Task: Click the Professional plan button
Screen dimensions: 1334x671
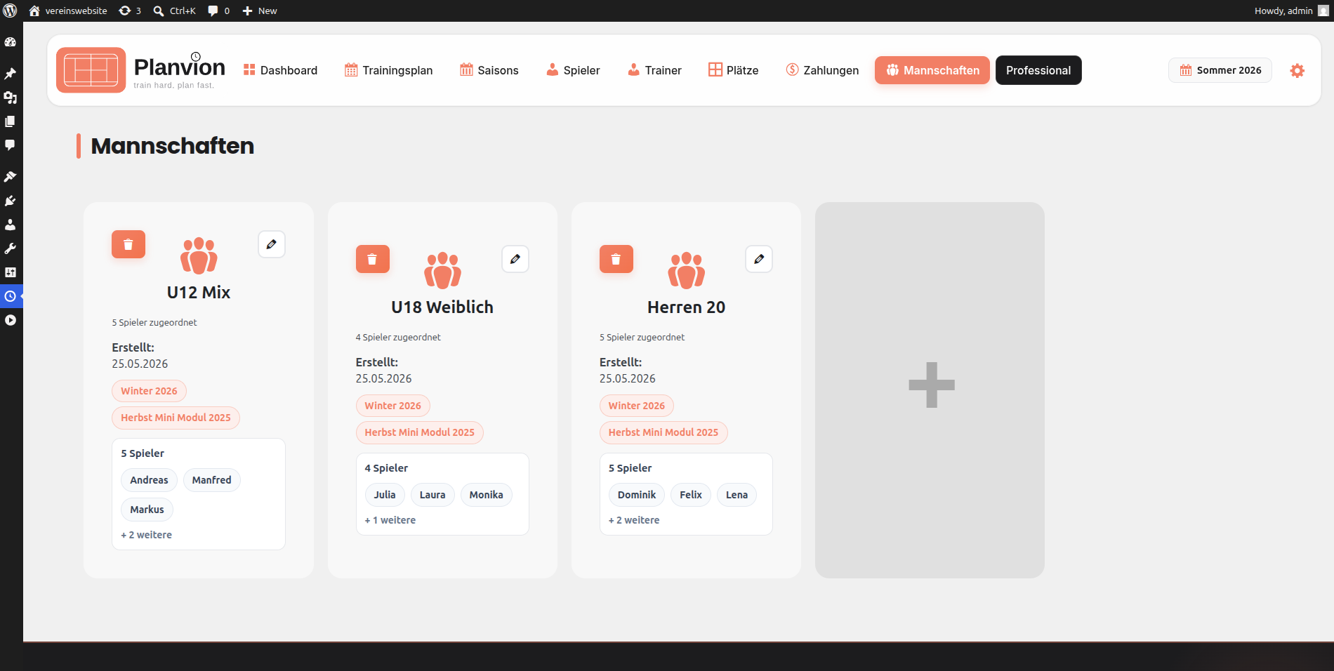Action: click(1038, 70)
